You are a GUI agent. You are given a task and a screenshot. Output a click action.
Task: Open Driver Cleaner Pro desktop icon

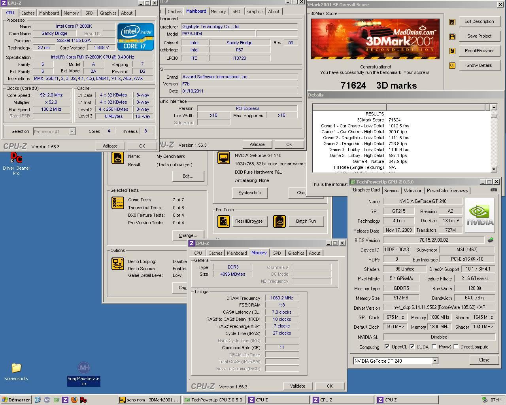click(x=16, y=164)
